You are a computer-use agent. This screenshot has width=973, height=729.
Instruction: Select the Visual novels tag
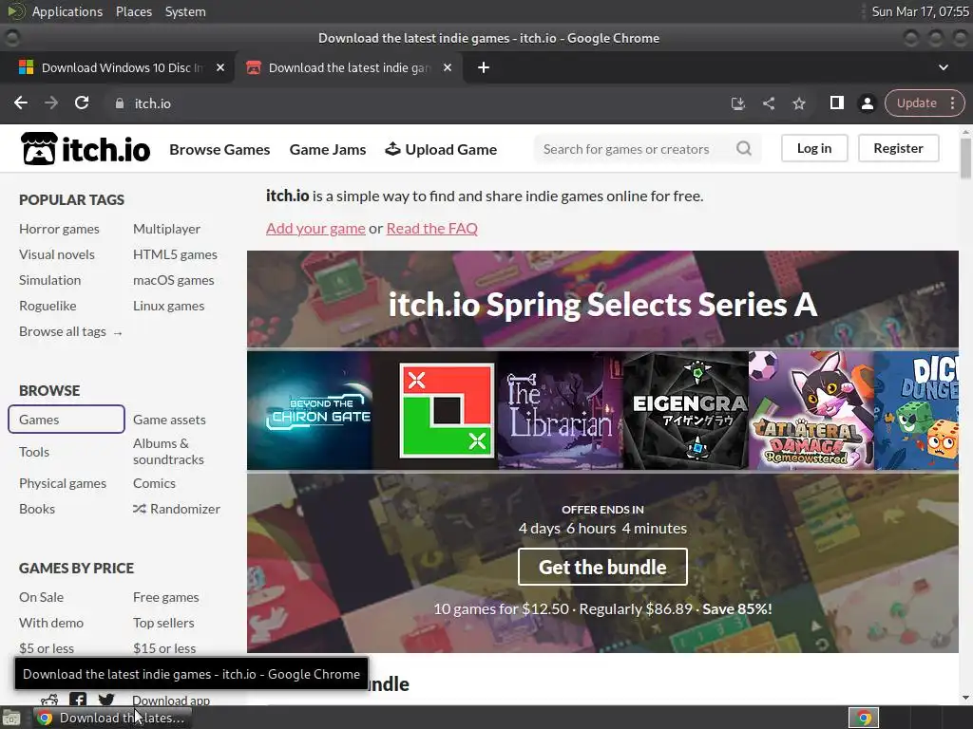pos(56,254)
